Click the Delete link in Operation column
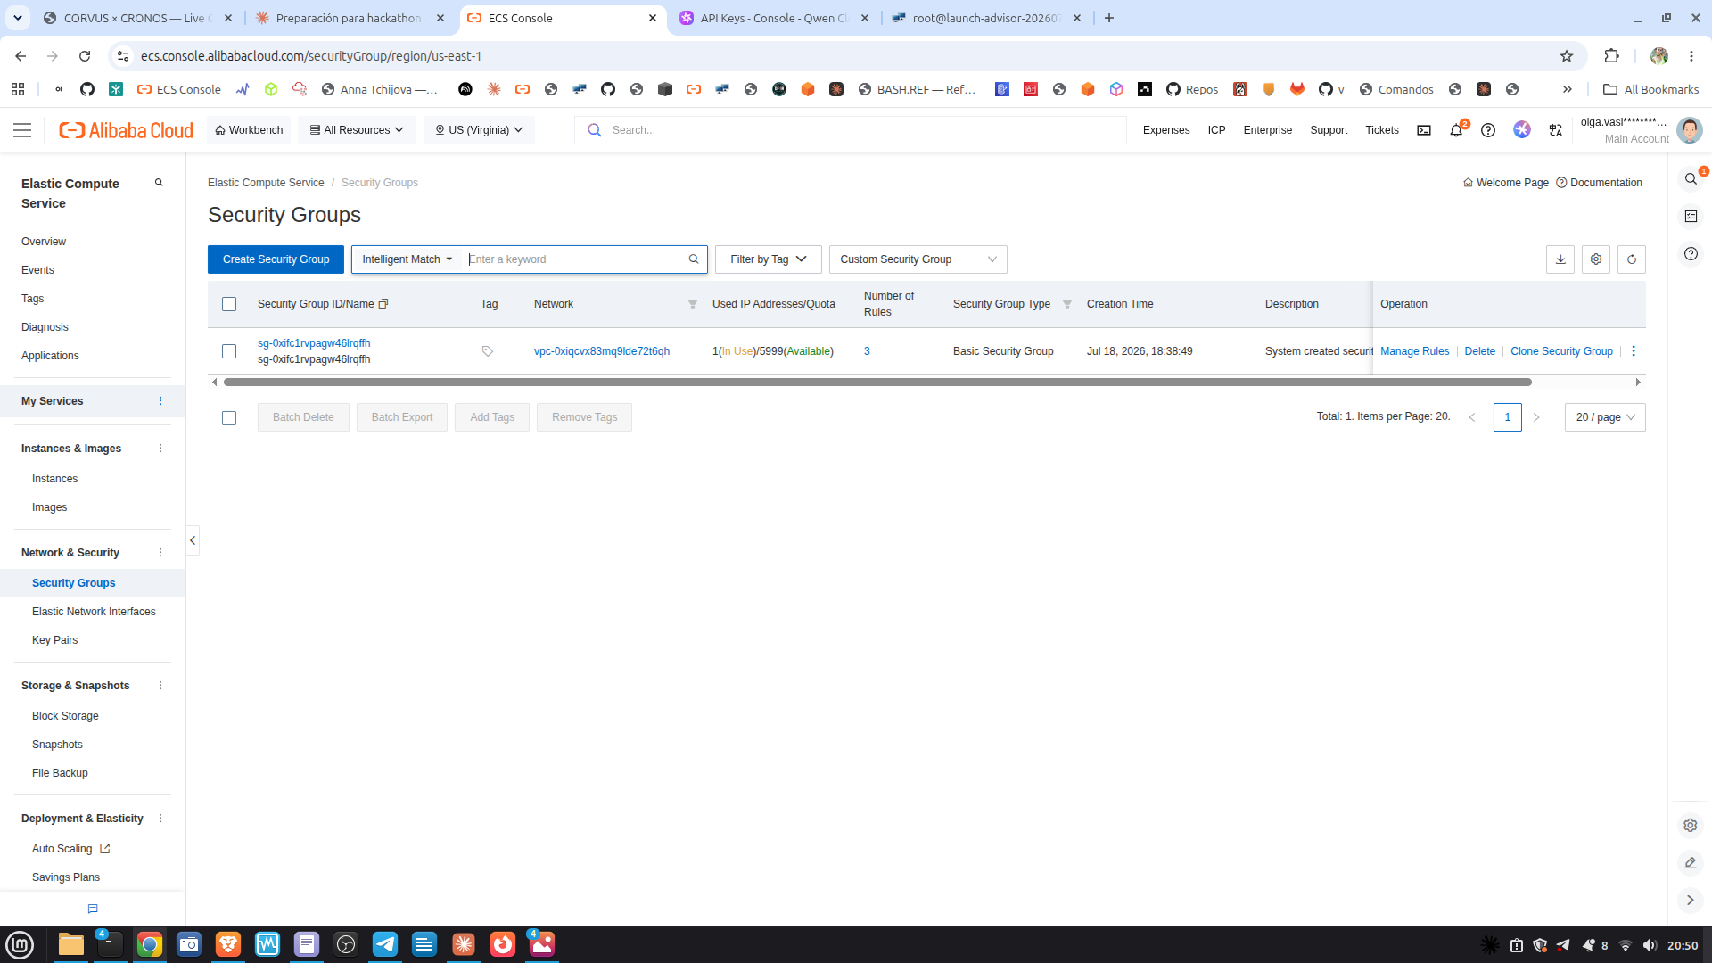This screenshot has height=963, width=1712. (x=1479, y=351)
